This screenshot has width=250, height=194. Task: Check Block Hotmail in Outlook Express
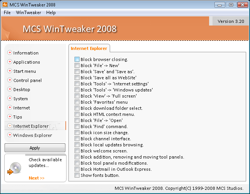77,169
